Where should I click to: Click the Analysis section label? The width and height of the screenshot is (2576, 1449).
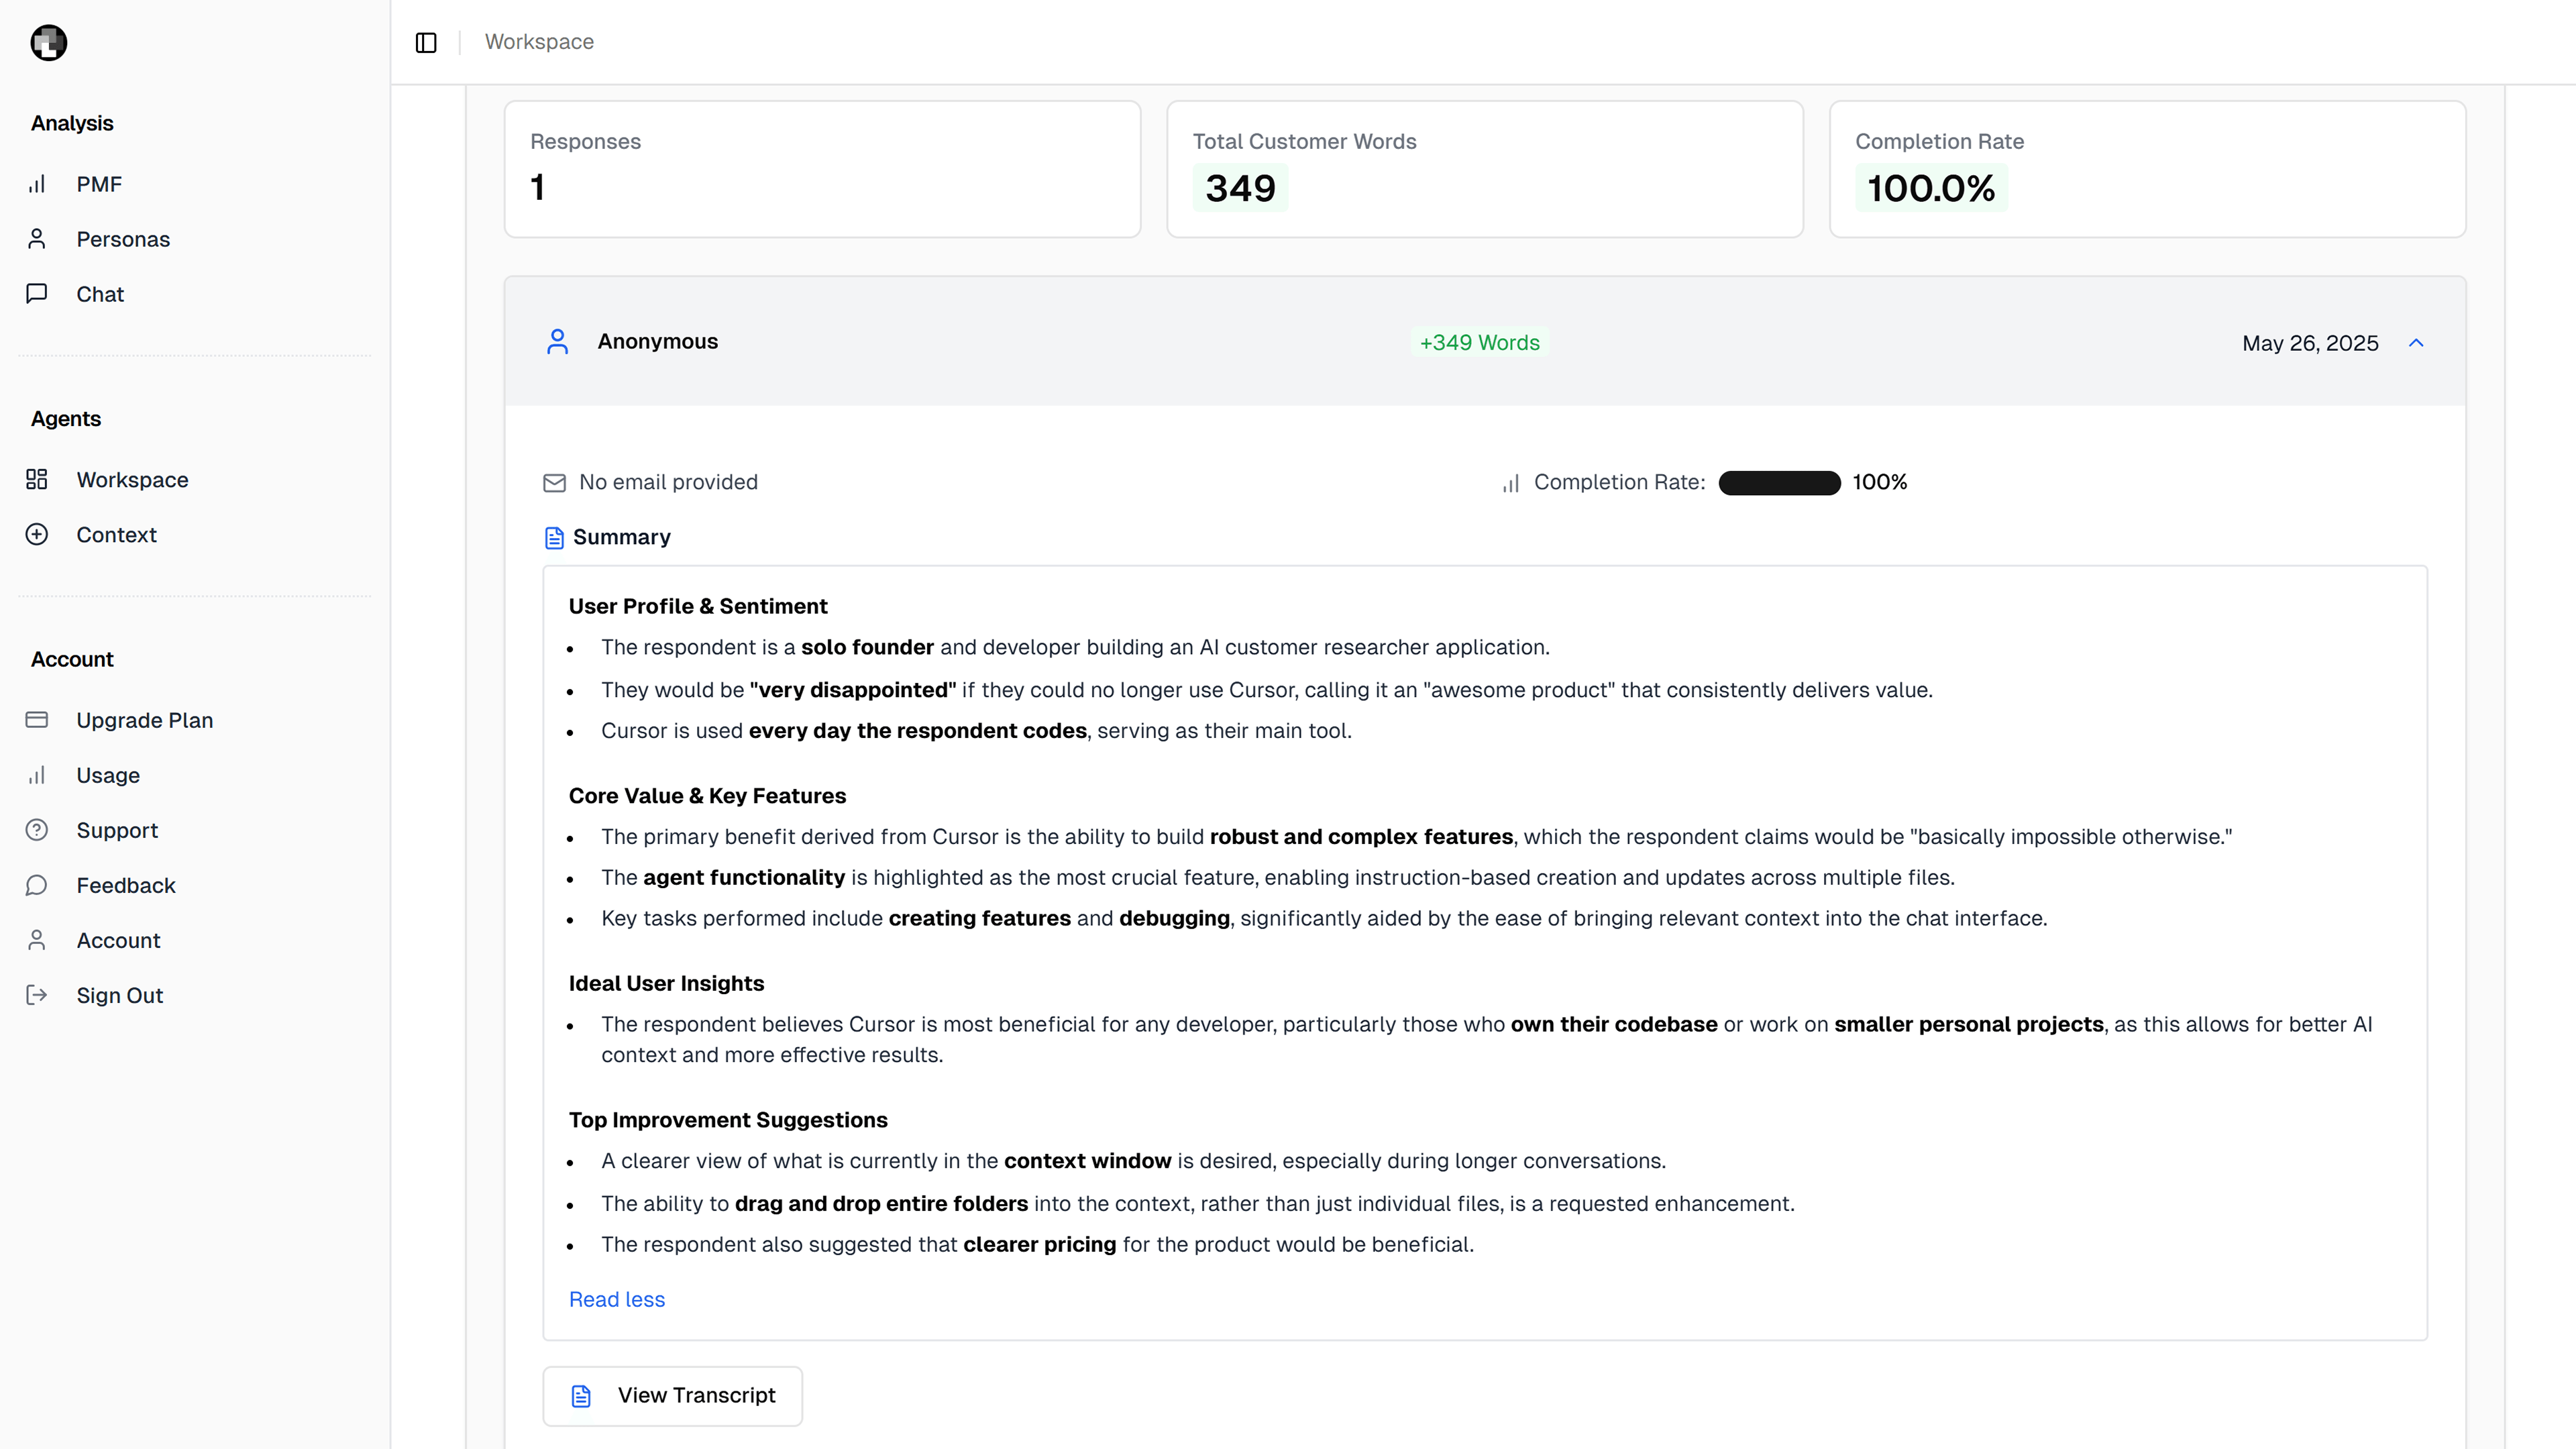(72, 123)
